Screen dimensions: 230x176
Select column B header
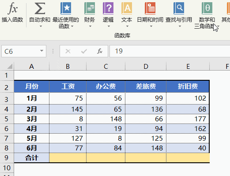(x=68, y=66)
